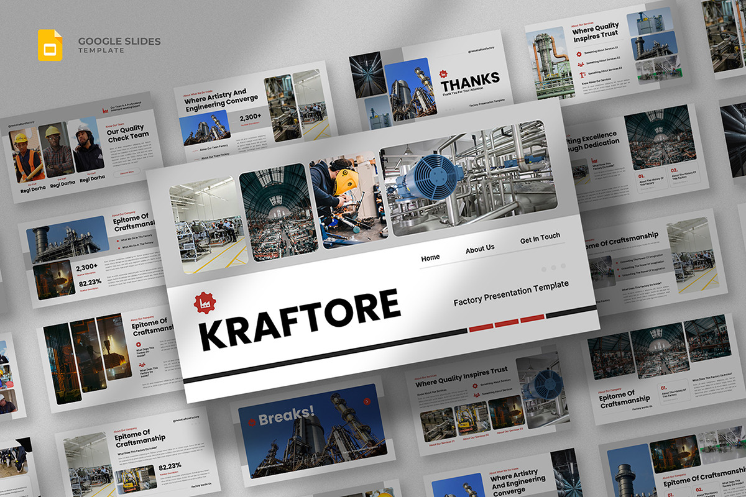Click the Breaks! slide background image
This screenshot has width=746, height=497.
point(311,431)
